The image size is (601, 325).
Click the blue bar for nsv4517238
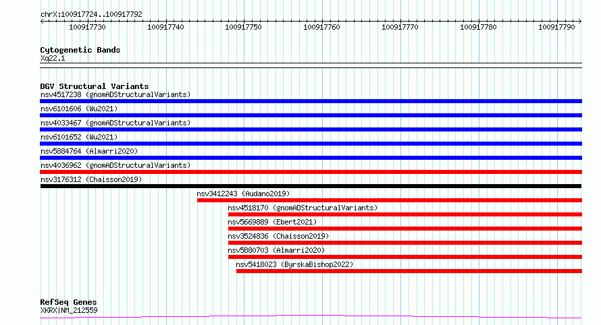311,101
